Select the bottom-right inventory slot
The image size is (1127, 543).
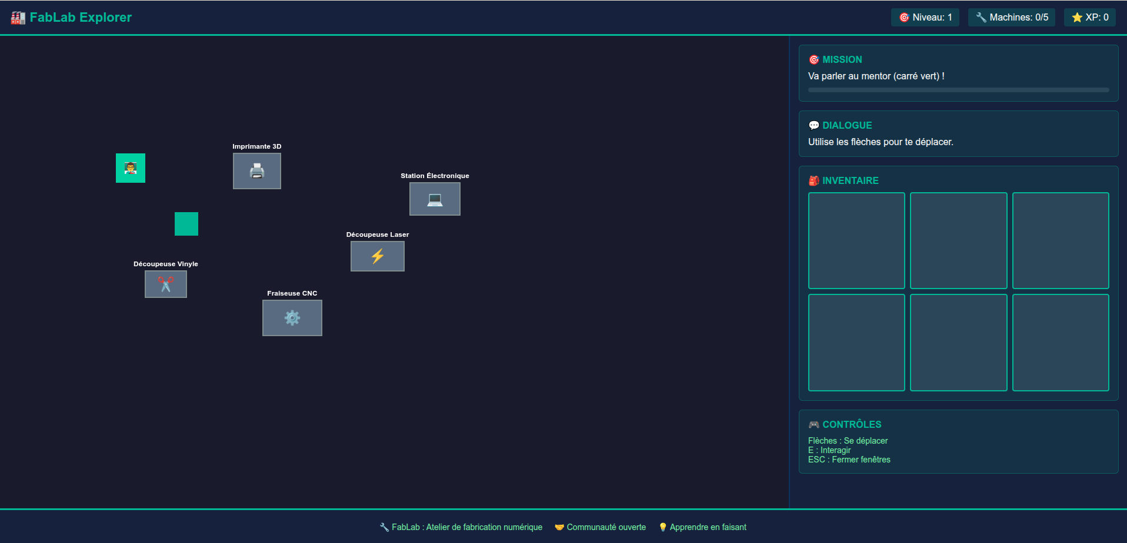pos(1061,343)
